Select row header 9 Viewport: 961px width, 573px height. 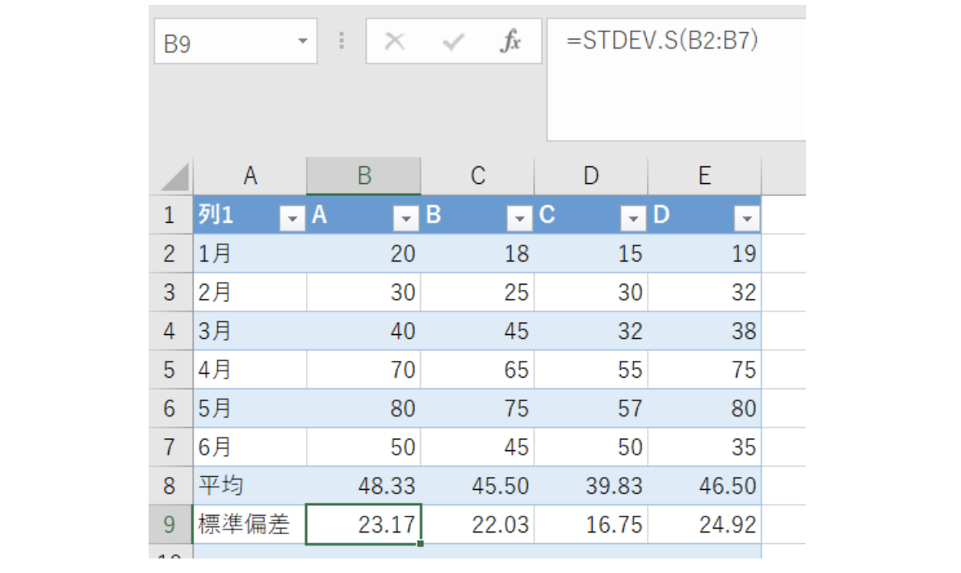(171, 524)
